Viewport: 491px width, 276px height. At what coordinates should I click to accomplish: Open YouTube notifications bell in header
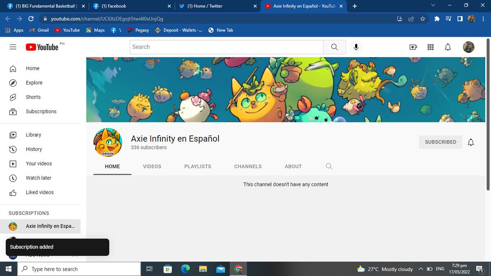click(448, 47)
